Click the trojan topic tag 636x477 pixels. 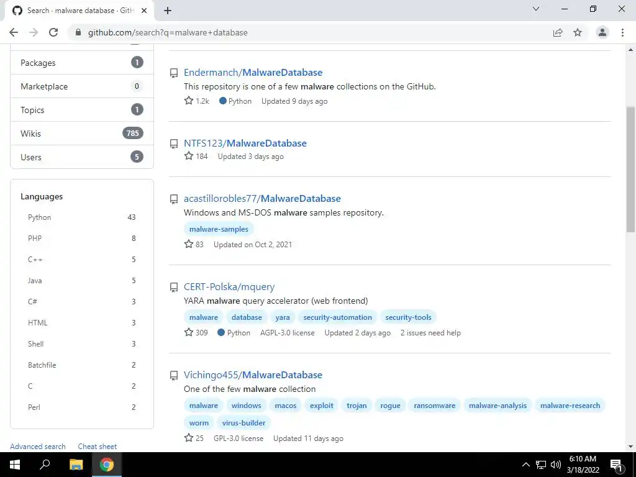[357, 406]
